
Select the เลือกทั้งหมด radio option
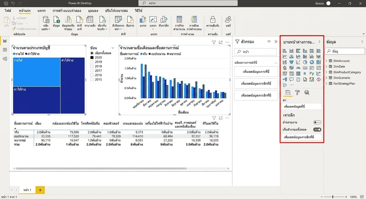click(x=92, y=53)
